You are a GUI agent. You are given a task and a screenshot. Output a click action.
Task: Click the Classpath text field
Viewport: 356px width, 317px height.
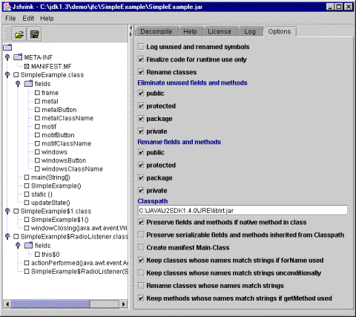coord(243,211)
